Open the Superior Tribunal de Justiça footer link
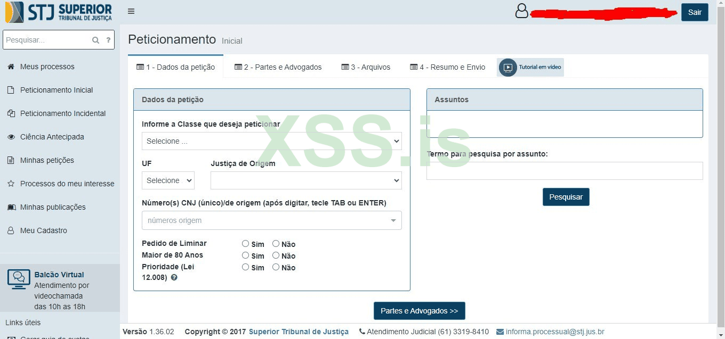Image resolution: width=725 pixels, height=339 pixels. pyautogui.click(x=299, y=332)
